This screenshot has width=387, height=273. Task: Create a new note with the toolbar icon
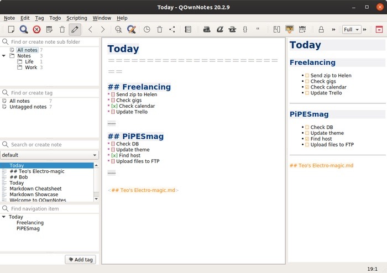(x=11, y=29)
